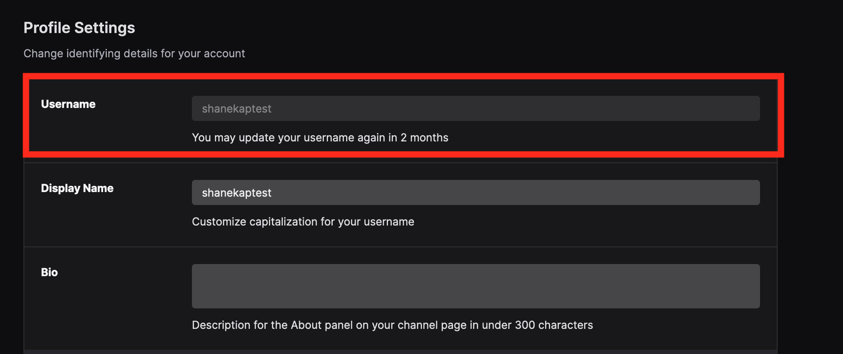Click the disabled Username input field
This screenshot has height=354, width=843.
tap(475, 108)
